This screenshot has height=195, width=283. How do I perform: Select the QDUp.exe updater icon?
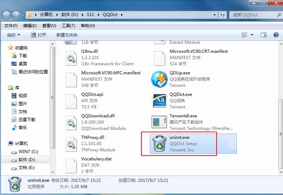pos(160,79)
